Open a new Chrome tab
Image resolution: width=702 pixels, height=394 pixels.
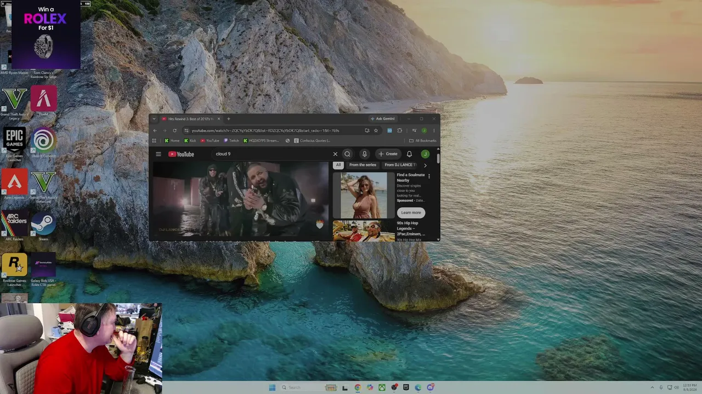click(229, 119)
